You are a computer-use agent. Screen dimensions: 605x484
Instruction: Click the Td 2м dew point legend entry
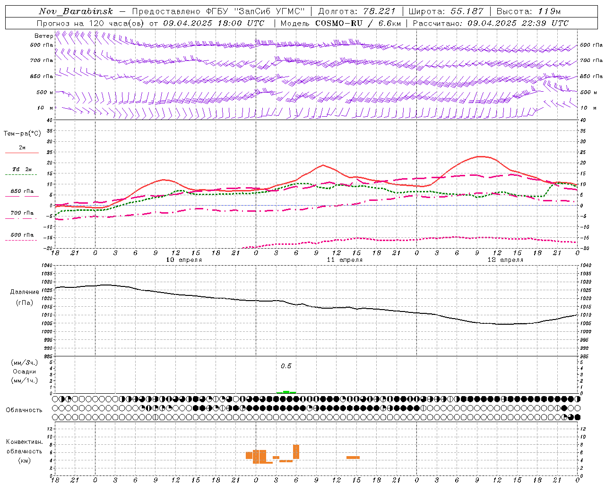(22, 169)
